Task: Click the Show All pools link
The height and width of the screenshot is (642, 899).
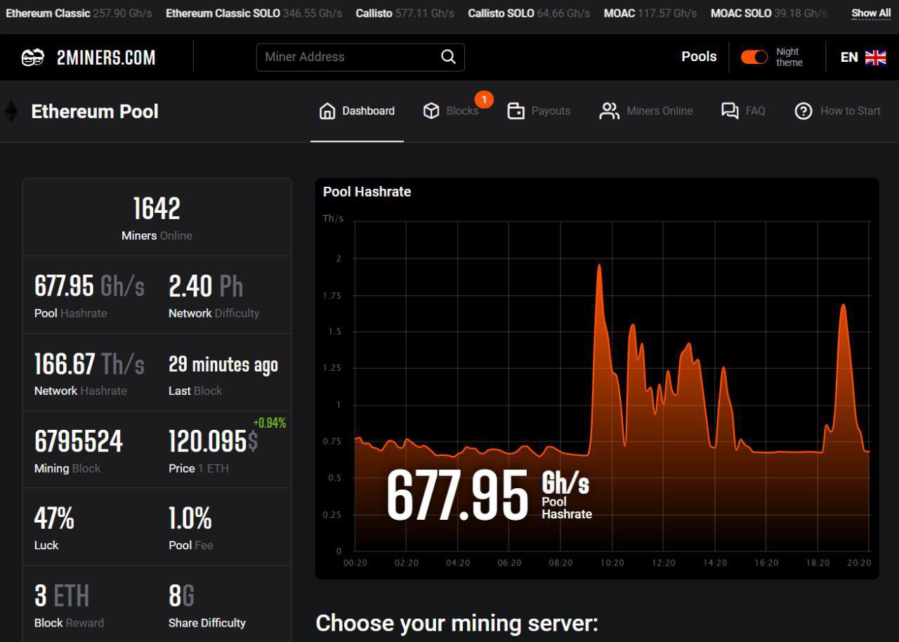Action: pyautogui.click(x=871, y=13)
